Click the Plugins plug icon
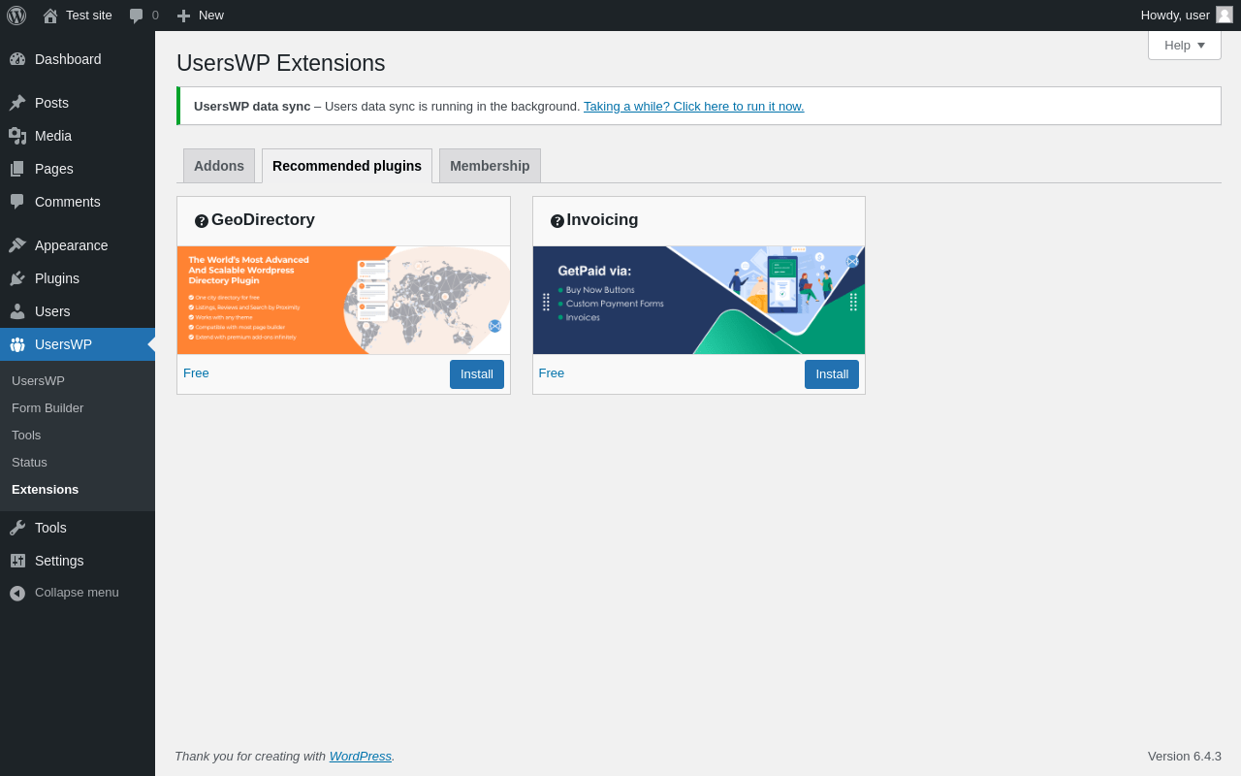Viewport: 1241px width, 776px height. click(17, 278)
